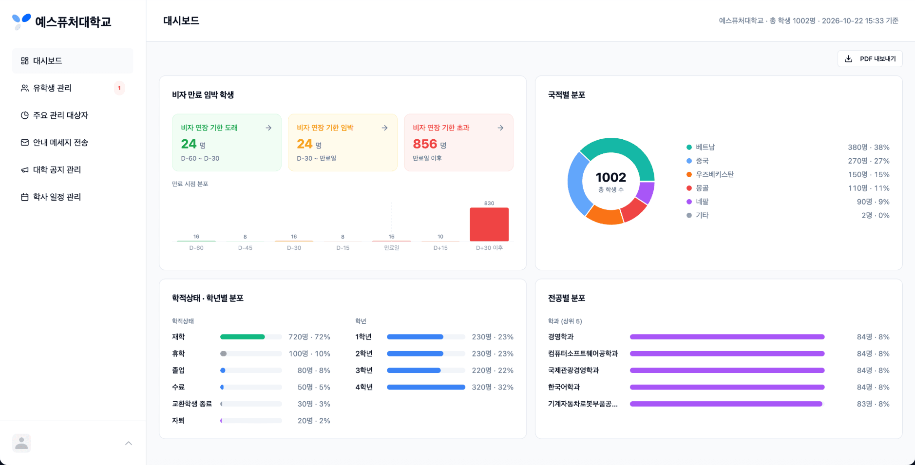Screen dimensions: 915x465
Task: Click the red D+30 이후 bar in chart
Action: pos(489,224)
